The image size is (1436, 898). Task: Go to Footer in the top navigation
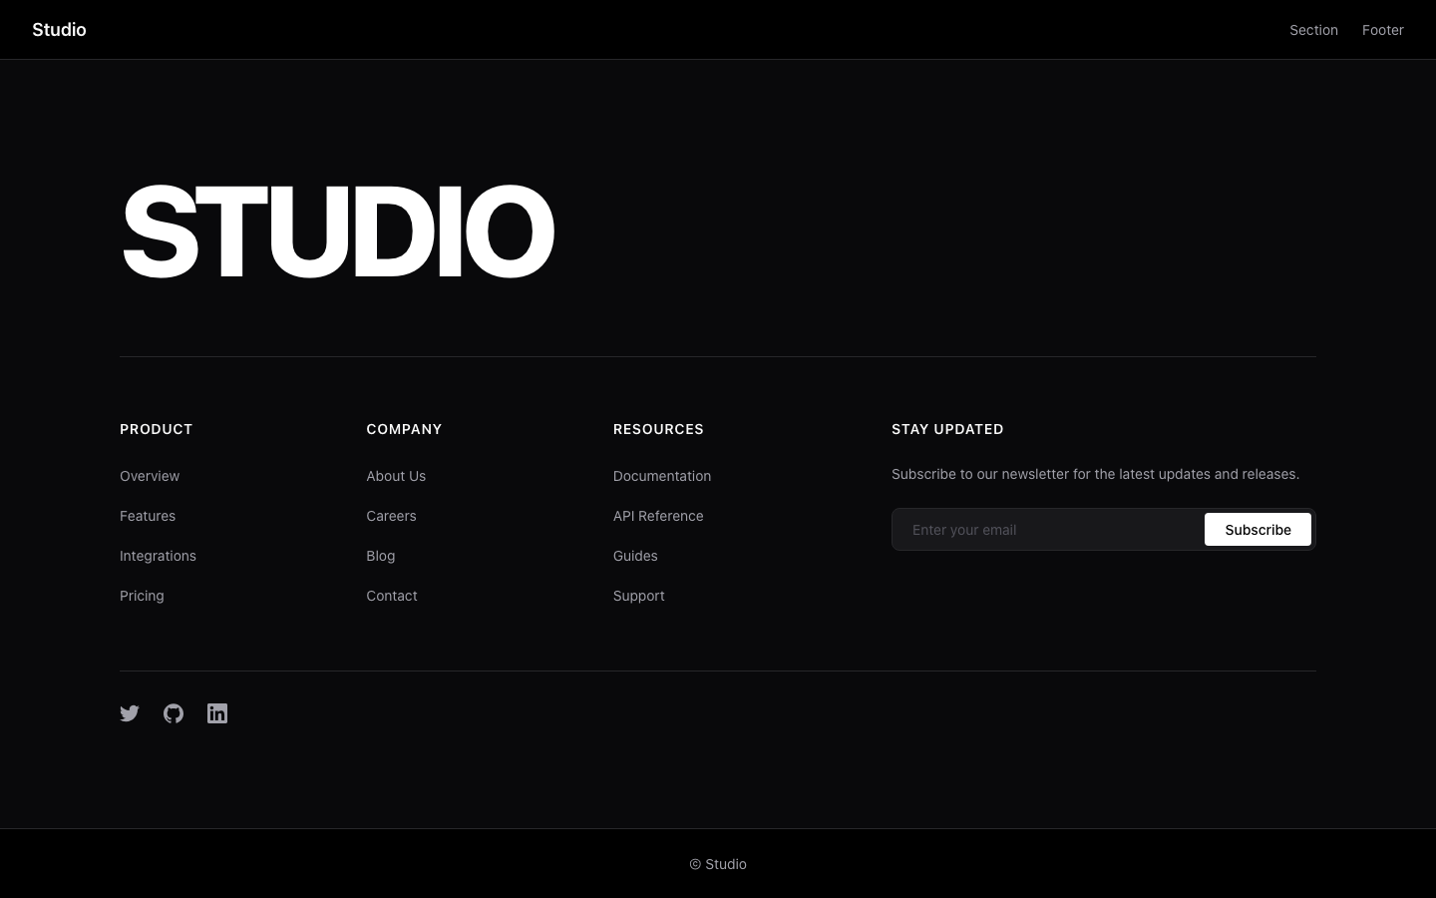click(1383, 30)
